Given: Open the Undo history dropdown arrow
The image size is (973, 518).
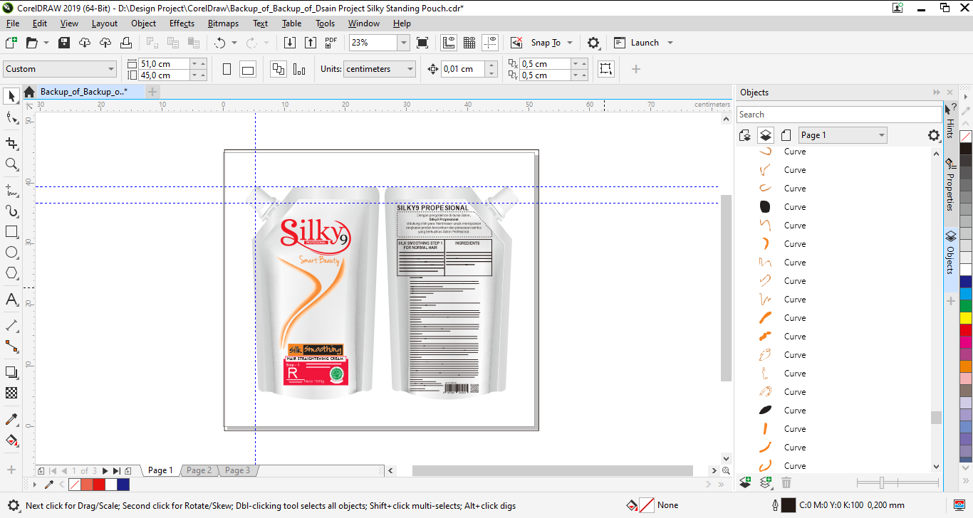Looking at the screenshot, I should pos(234,43).
